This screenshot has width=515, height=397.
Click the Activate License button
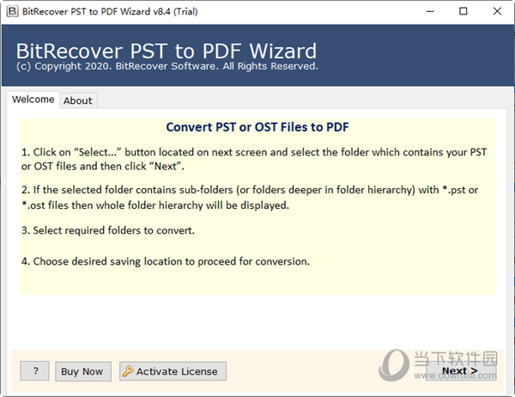[173, 371]
